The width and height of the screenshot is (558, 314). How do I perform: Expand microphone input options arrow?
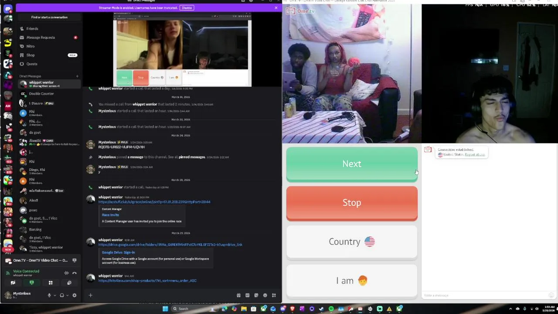coord(55,295)
